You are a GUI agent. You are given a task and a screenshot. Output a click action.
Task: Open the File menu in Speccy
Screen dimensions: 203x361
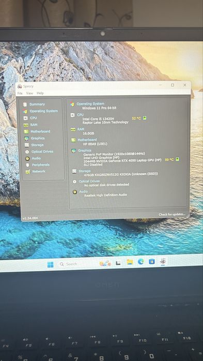pyautogui.click(x=20, y=93)
